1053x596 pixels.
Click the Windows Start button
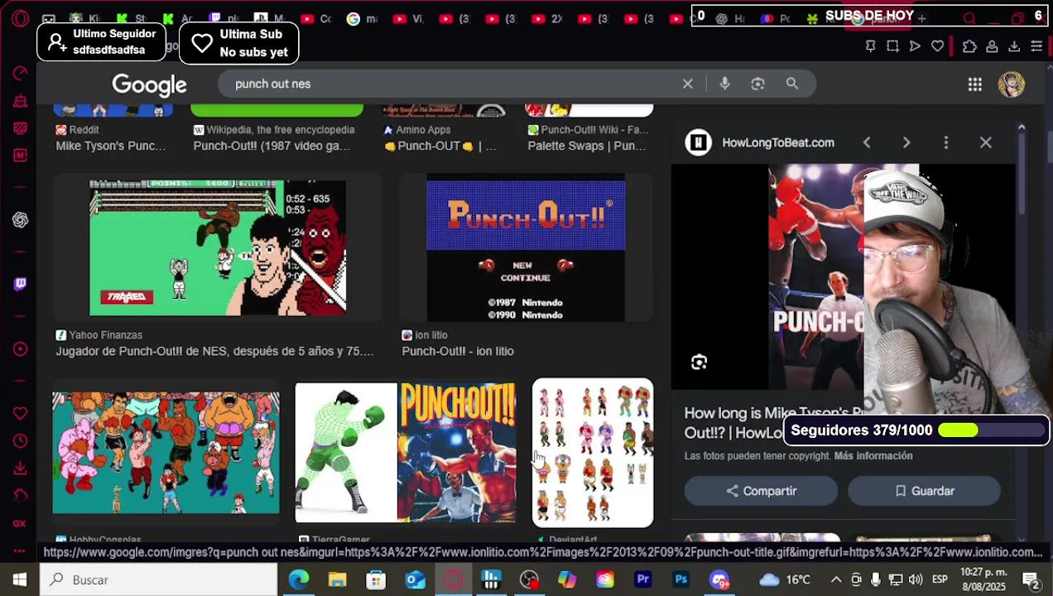[x=19, y=579]
